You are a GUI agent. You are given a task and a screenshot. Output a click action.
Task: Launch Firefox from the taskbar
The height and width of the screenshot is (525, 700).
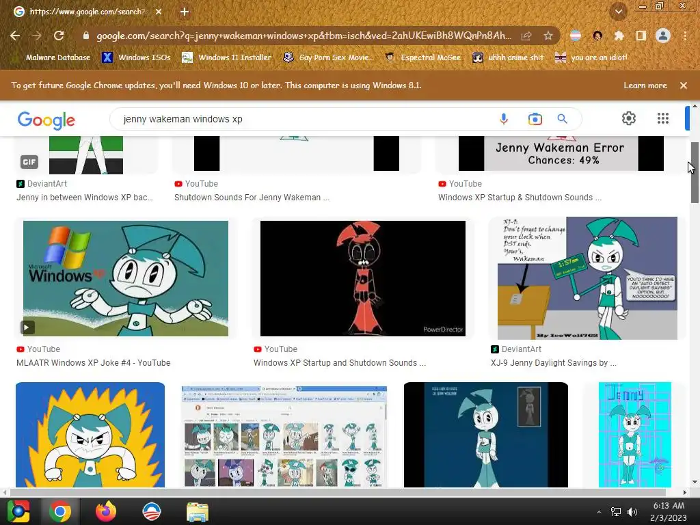coord(106,511)
